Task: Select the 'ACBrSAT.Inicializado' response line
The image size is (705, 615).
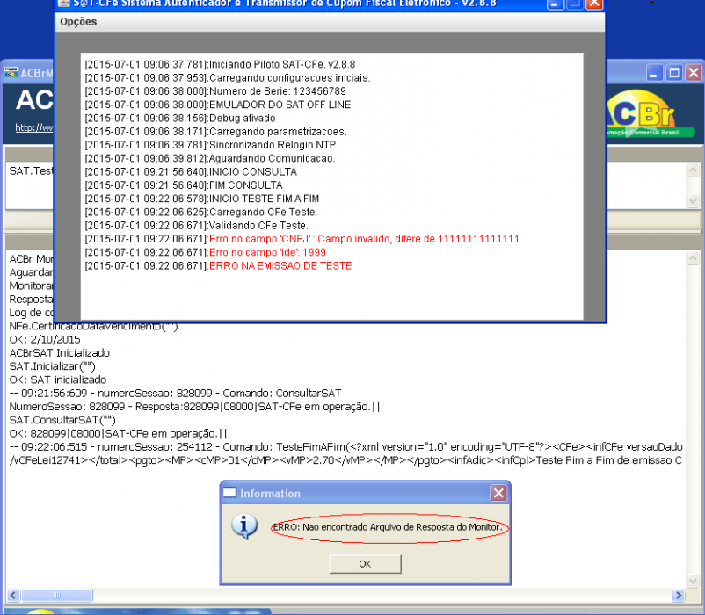Action: [x=60, y=352]
